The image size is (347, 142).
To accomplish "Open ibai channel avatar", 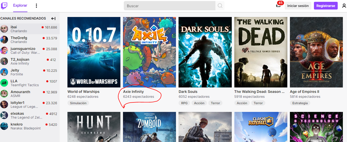I will tap(4, 29).
